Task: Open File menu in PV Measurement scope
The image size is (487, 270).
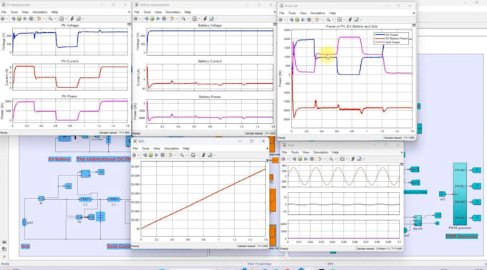Action: click(4, 12)
